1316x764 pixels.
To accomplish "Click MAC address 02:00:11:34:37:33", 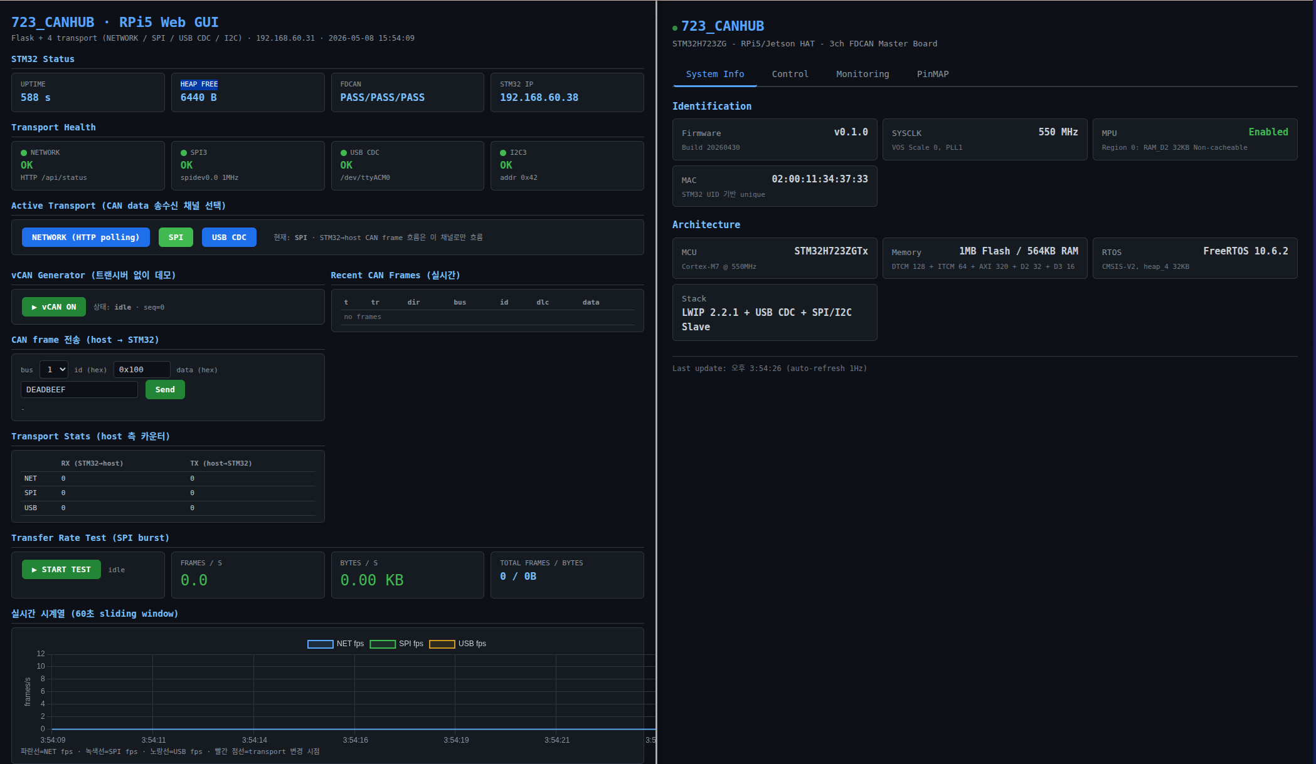I will [820, 179].
